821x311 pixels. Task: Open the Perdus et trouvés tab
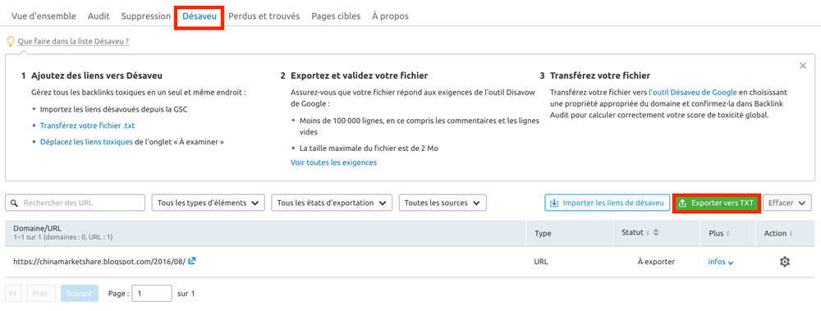click(x=264, y=16)
